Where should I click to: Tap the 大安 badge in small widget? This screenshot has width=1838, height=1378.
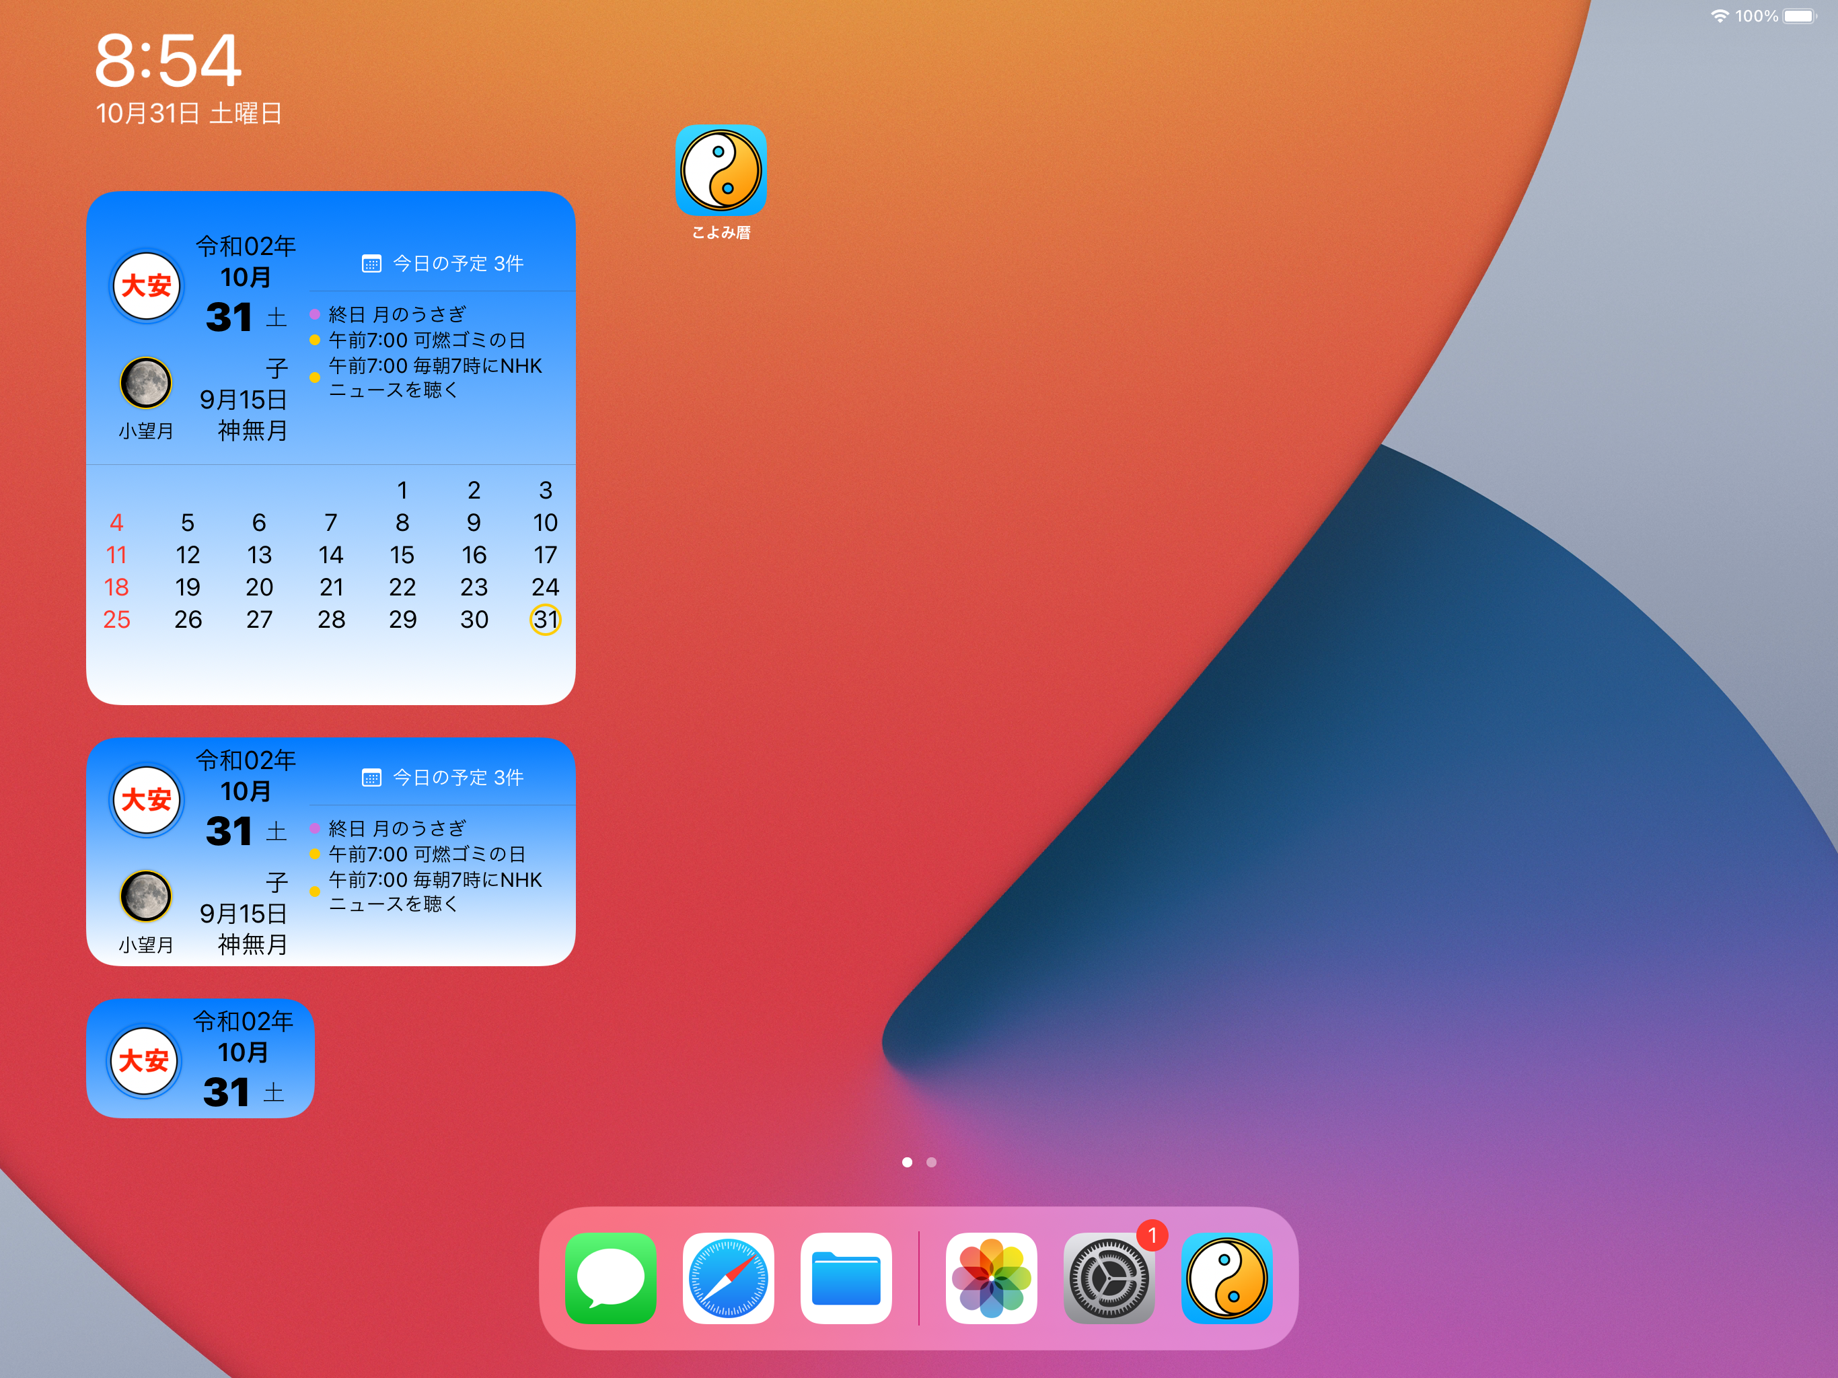144,1060
